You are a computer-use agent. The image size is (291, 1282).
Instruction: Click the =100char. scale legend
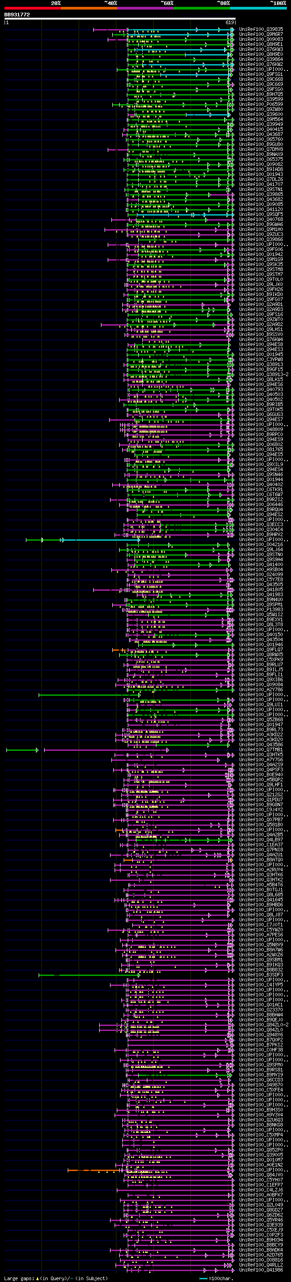click(x=216, y=1278)
